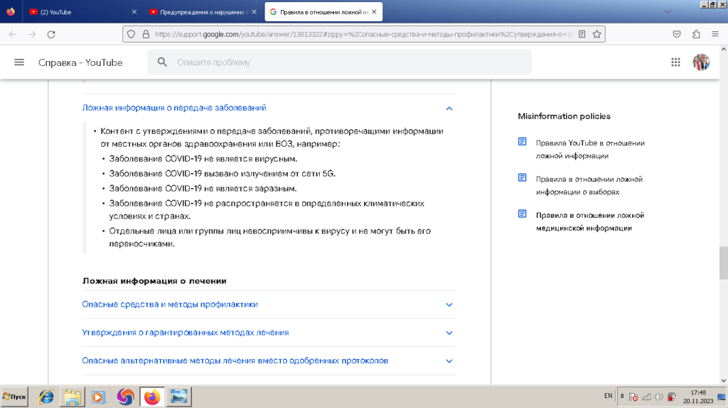Click the page vertical scrollbar thumb
The height and width of the screenshot is (408, 728).
(723, 263)
